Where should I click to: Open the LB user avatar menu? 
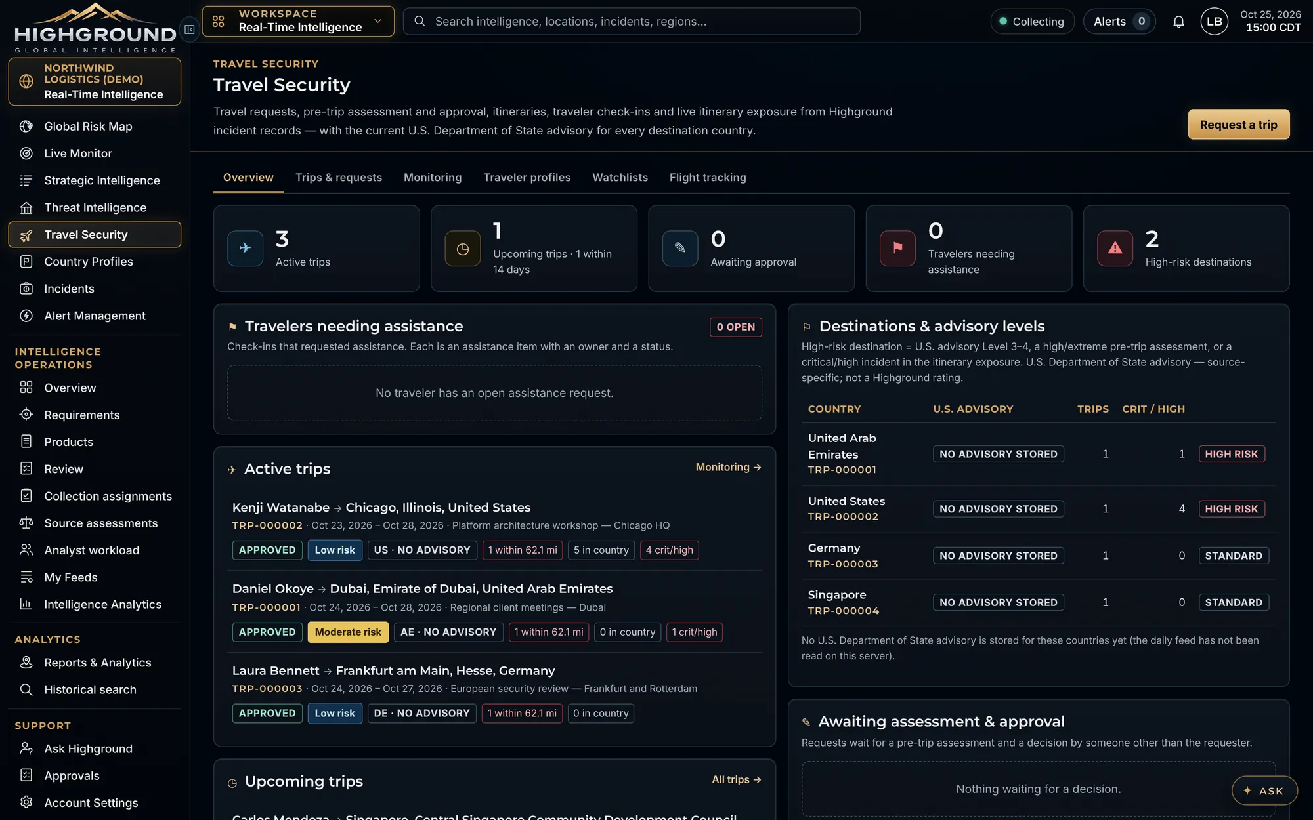click(x=1214, y=22)
